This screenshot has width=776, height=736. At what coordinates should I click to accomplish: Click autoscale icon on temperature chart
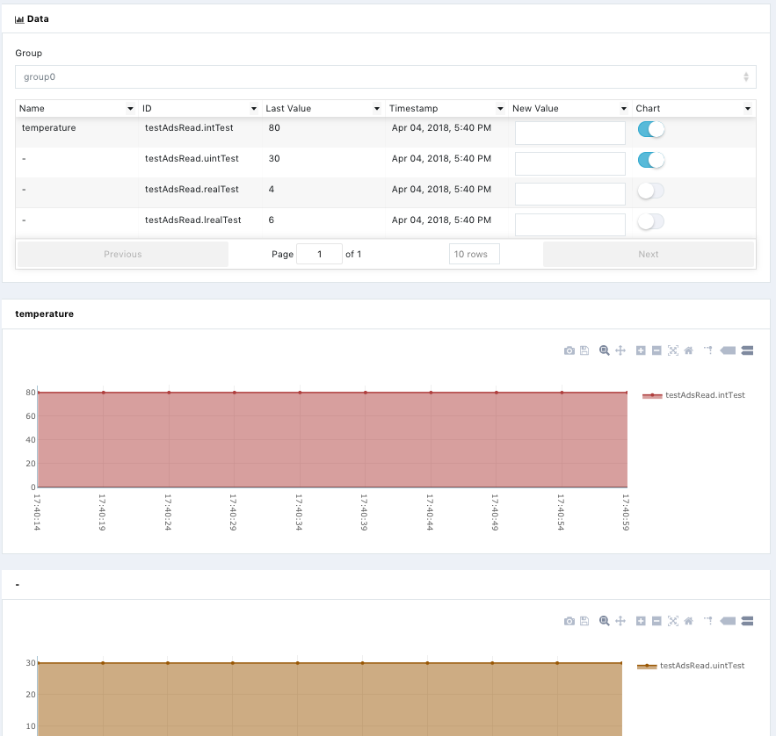(673, 350)
